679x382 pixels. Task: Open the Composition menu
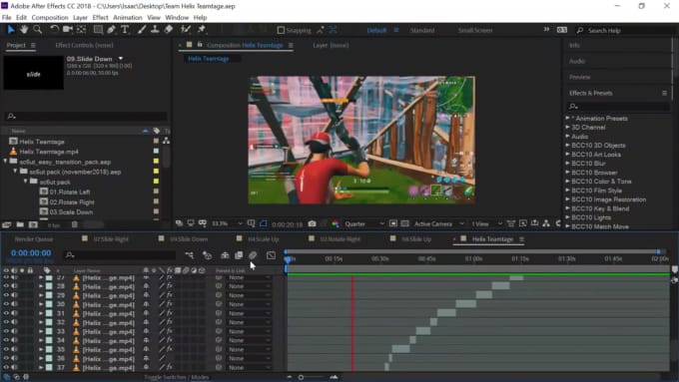[x=50, y=17]
